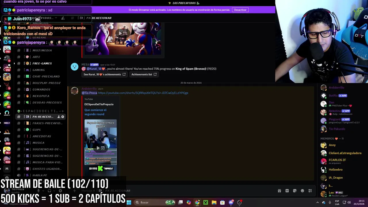
Task: Collapse the ESPACIO DEL TI category
Action: pyautogui.click(x=39, y=111)
